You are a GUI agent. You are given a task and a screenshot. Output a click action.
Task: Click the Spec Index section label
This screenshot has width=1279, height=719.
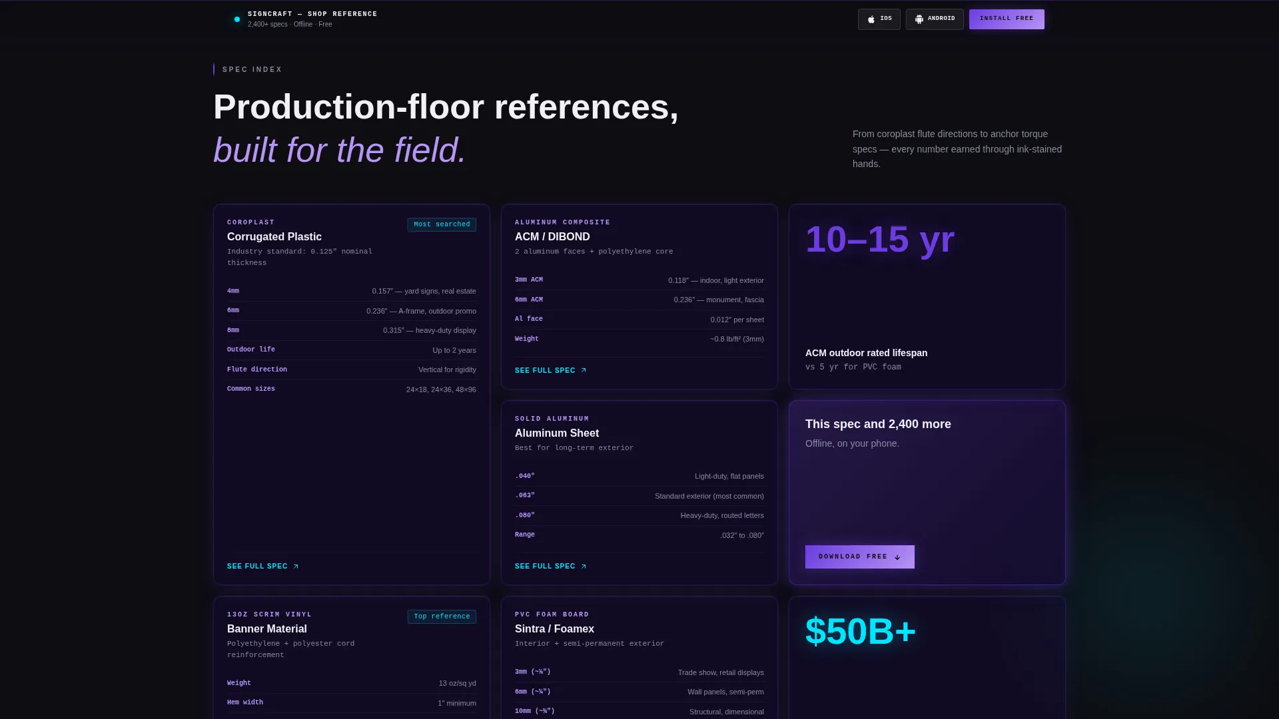252,69
